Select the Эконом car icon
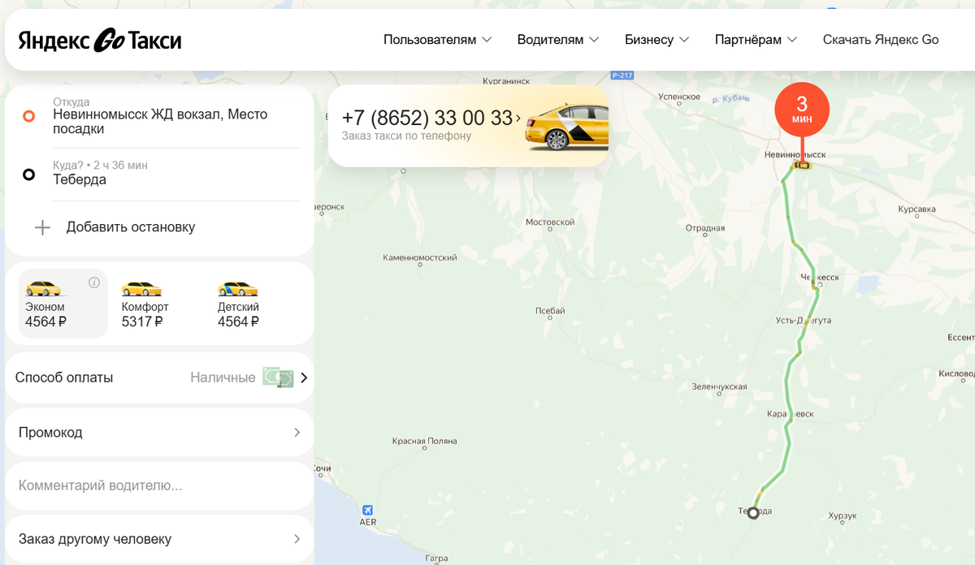This screenshot has height=565, width=975. pos(43,288)
